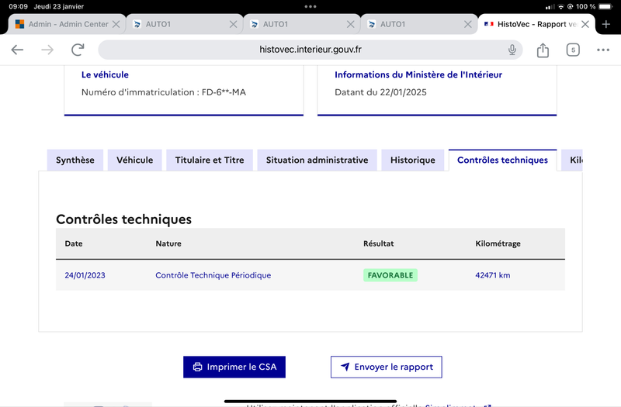Screen dimensions: 621x407
Task: Click the 42471 km mileage value
Action: [x=493, y=275]
